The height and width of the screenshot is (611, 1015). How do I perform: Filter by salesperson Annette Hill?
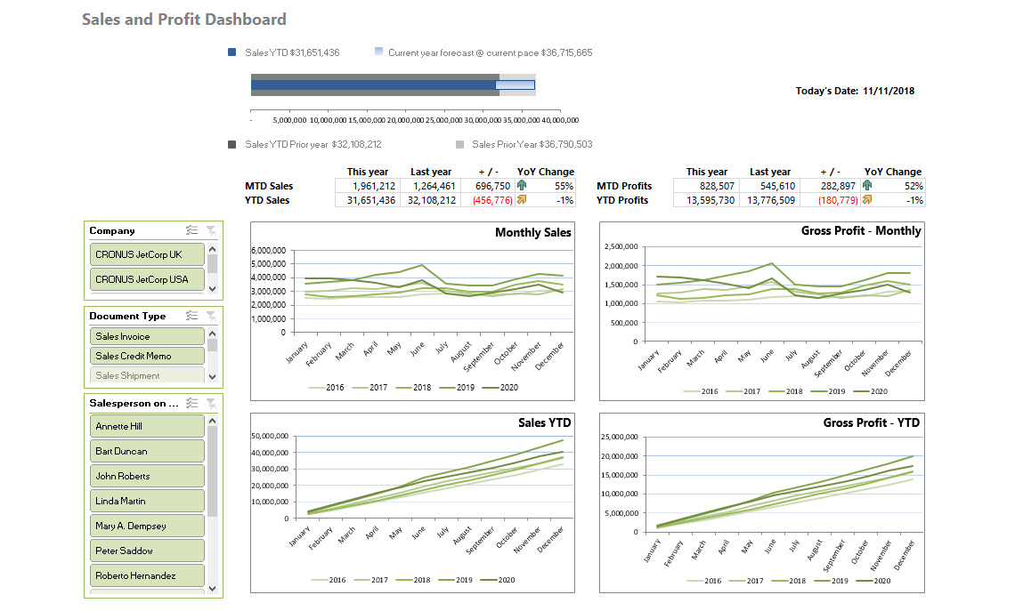click(147, 426)
